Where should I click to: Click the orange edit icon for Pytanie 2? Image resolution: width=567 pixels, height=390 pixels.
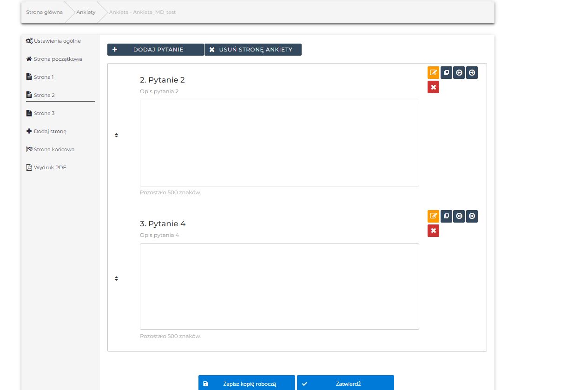point(433,73)
